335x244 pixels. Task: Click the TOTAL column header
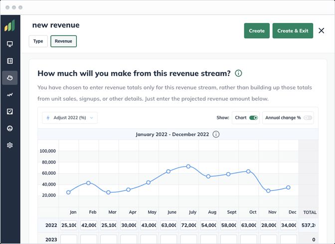310,213
